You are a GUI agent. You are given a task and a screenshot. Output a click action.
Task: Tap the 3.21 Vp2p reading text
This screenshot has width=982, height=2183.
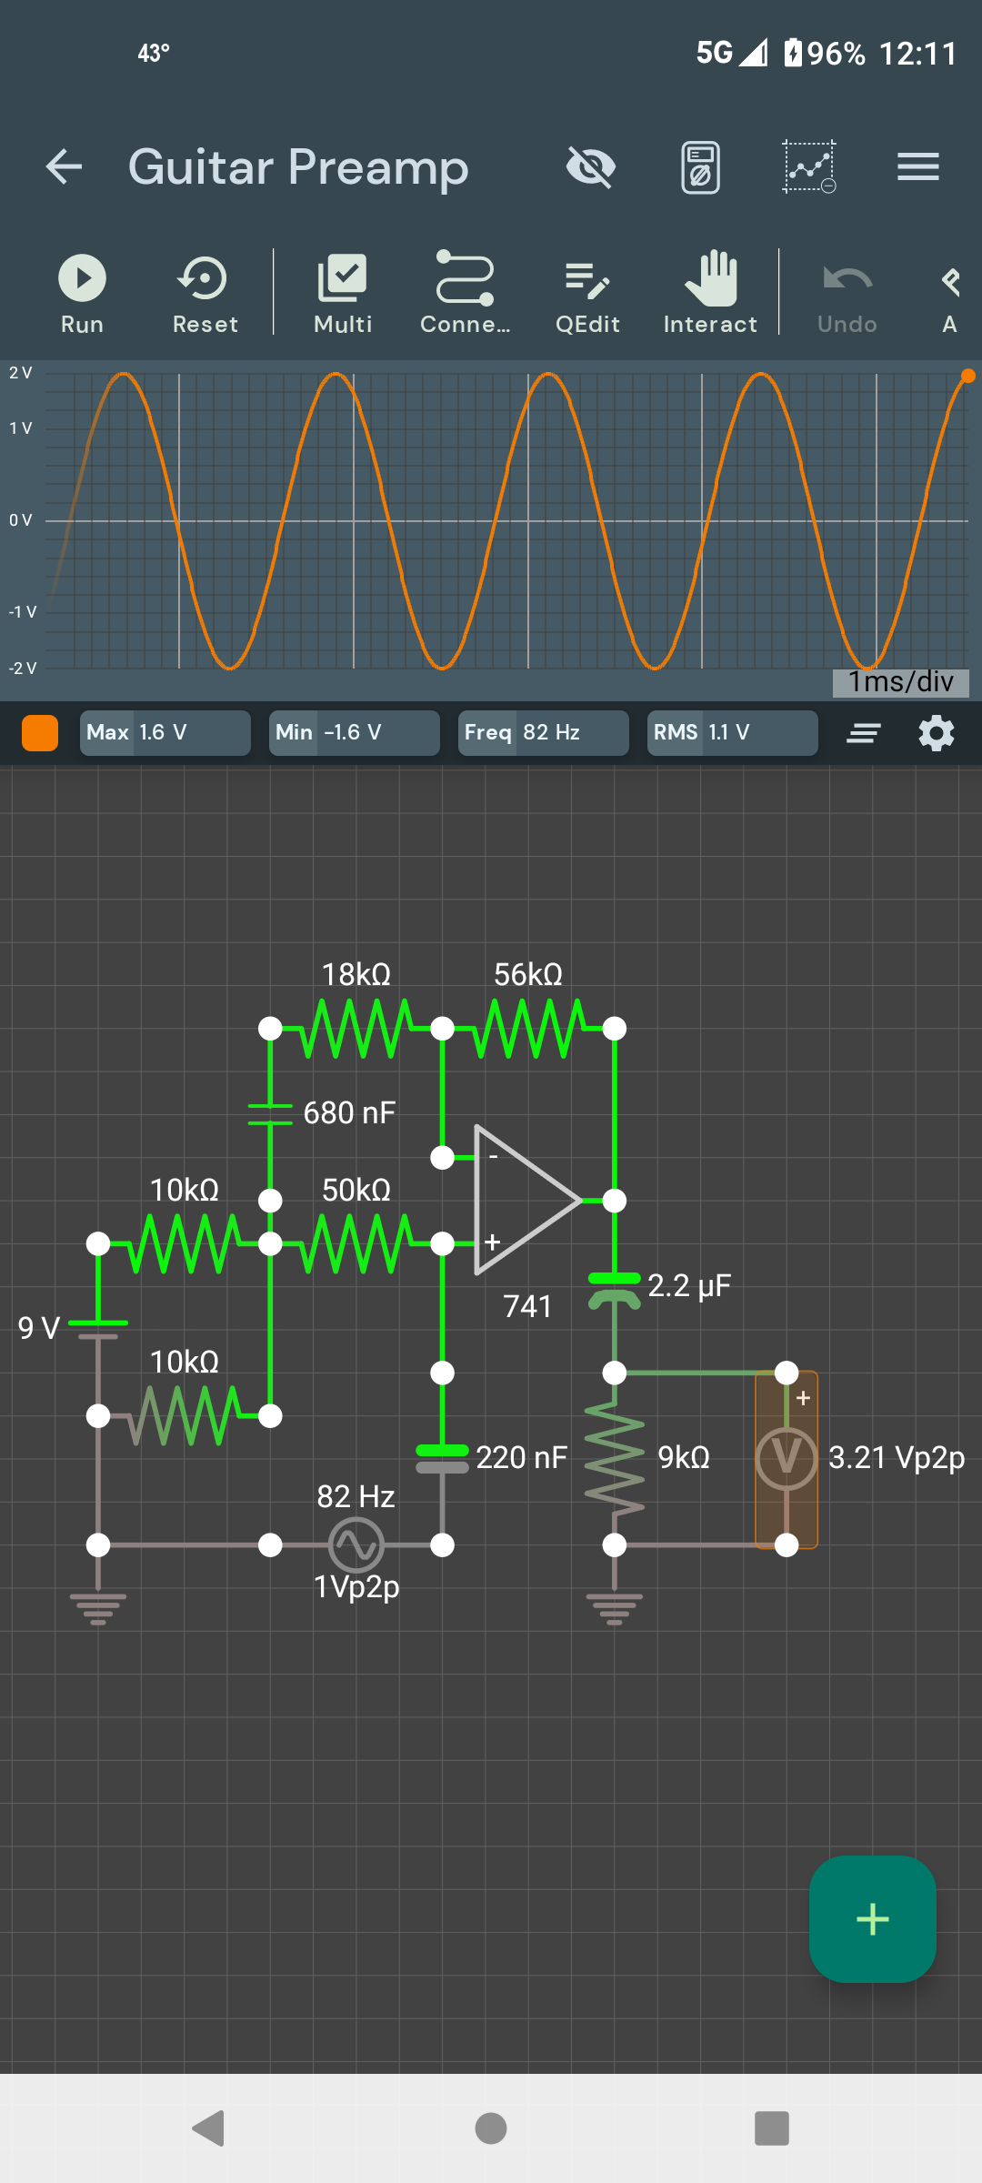[x=896, y=1458]
